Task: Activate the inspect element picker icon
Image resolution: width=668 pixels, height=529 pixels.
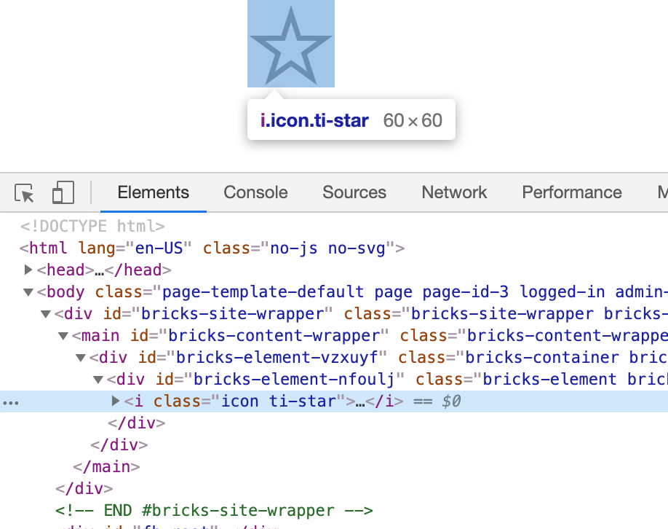Action: coord(24,193)
